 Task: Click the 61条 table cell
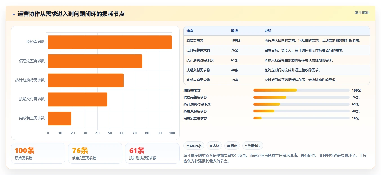235,60
